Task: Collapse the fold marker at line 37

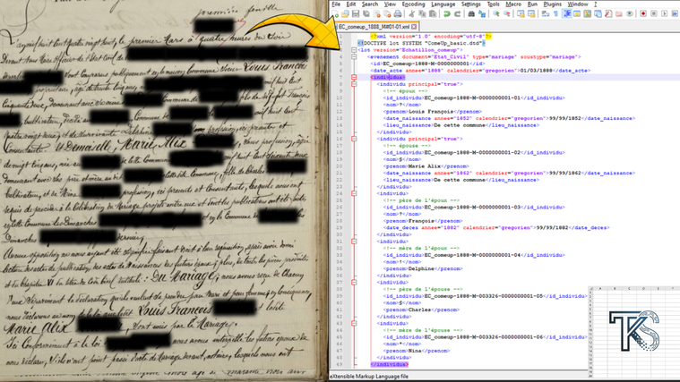Action: coord(354,283)
